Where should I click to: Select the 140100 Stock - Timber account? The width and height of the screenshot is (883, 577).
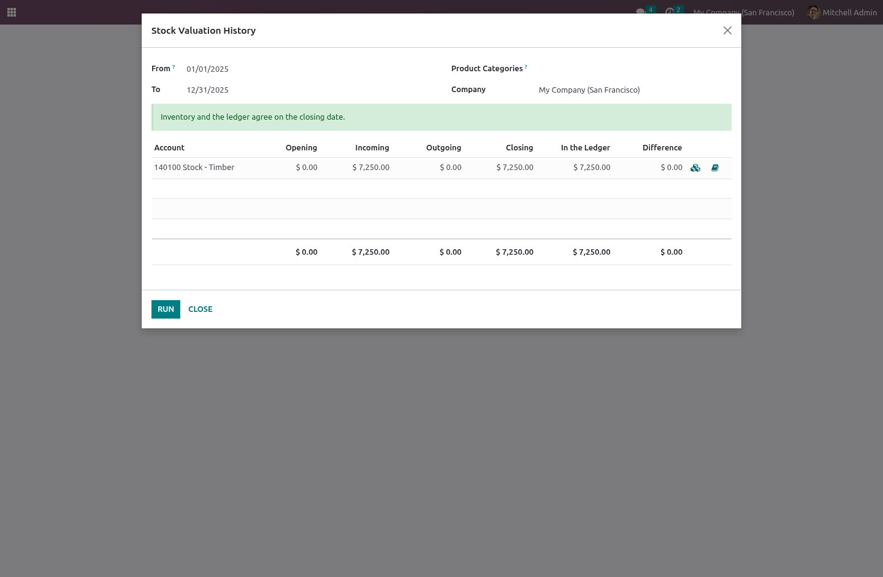[194, 168]
